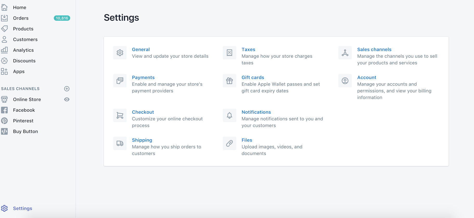Screen dimensions: 474x218
Task: Click the Payments card icon
Action: pyautogui.click(x=120, y=81)
